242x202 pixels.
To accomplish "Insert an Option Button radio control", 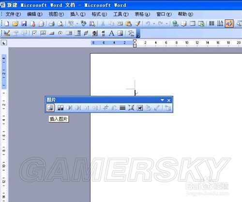I will [60, 33].
